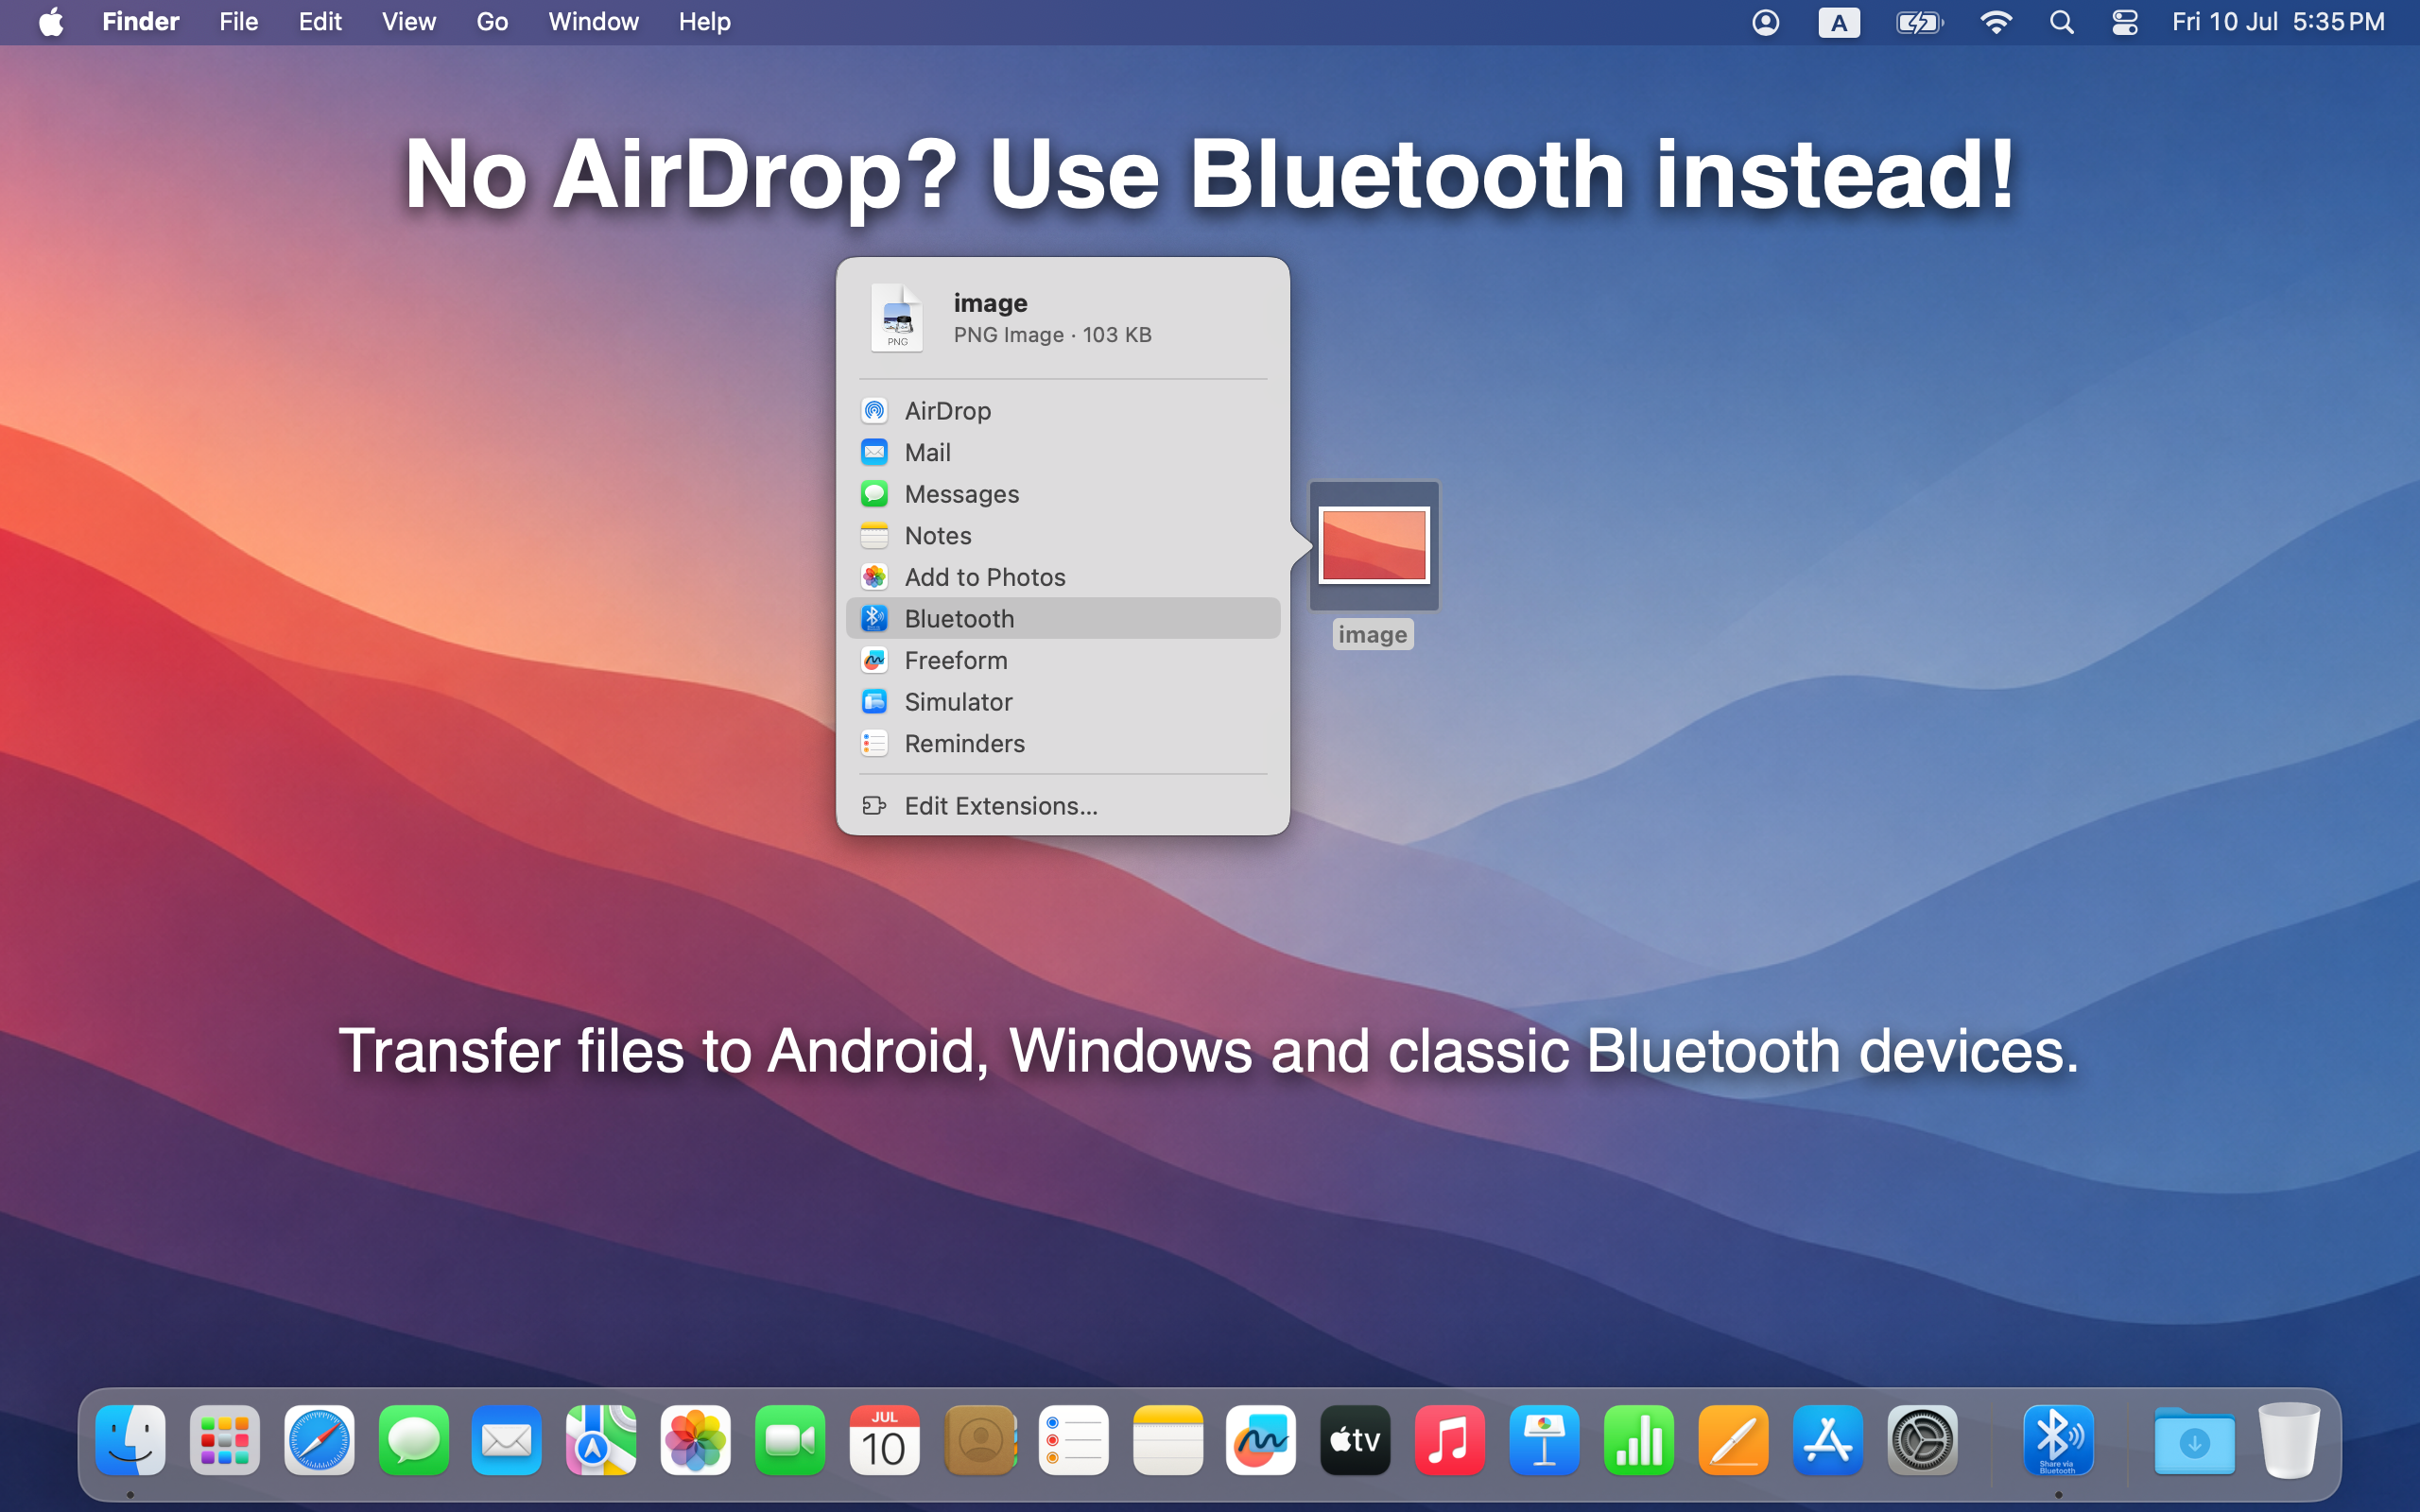Screen dimensions: 2420x1512
Task: Open Pages in the Dock
Action: pos(1733,1440)
